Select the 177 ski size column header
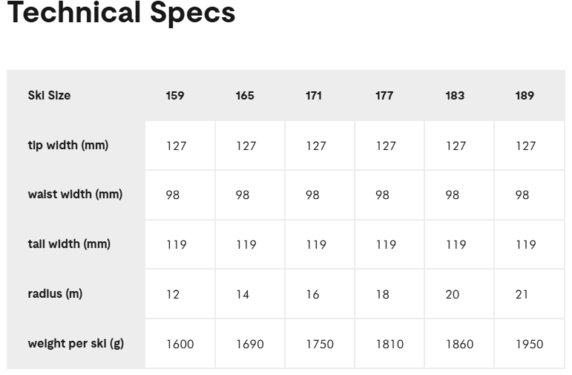572x375 pixels. 384,96
